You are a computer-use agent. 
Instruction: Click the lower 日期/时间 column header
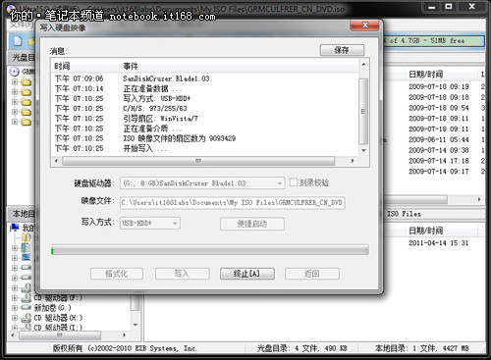[425, 231]
